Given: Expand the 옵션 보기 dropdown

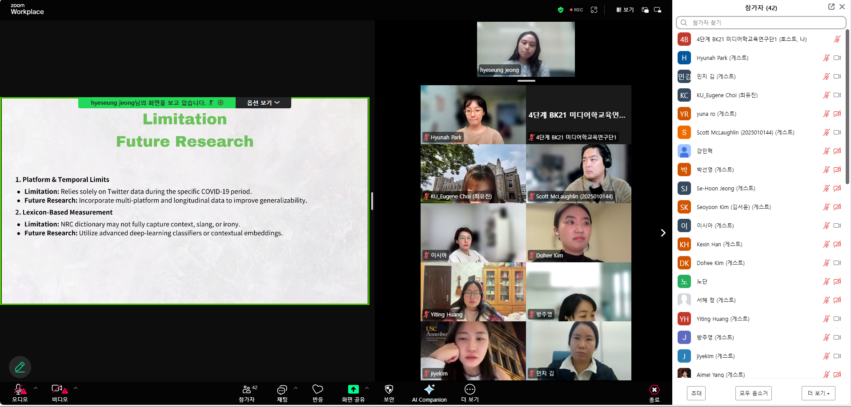Looking at the screenshot, I should tap(263, 103).
